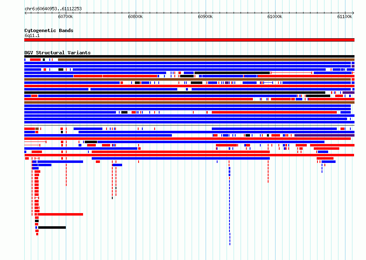Select the long red variant bar ending the left stack

[x=60, y=214]
